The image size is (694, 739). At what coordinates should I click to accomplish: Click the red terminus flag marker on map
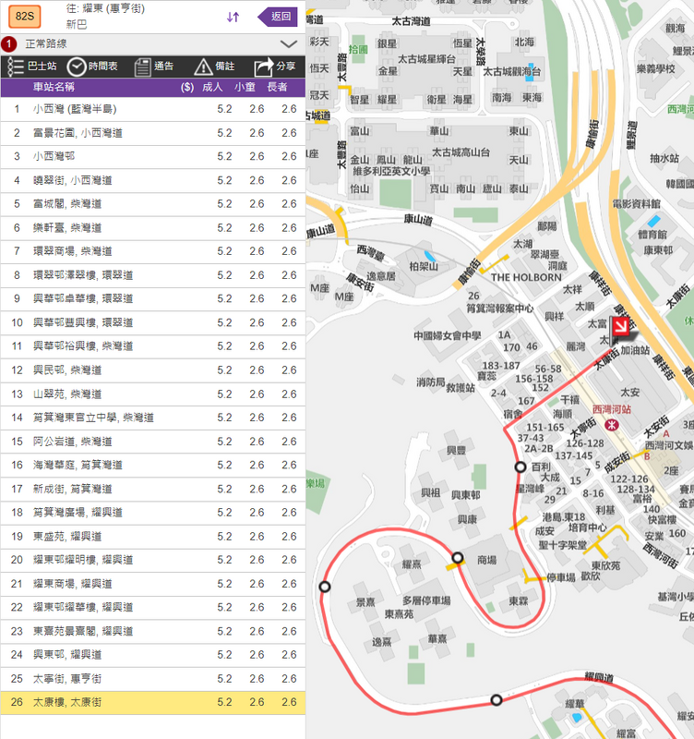[622, 329]
